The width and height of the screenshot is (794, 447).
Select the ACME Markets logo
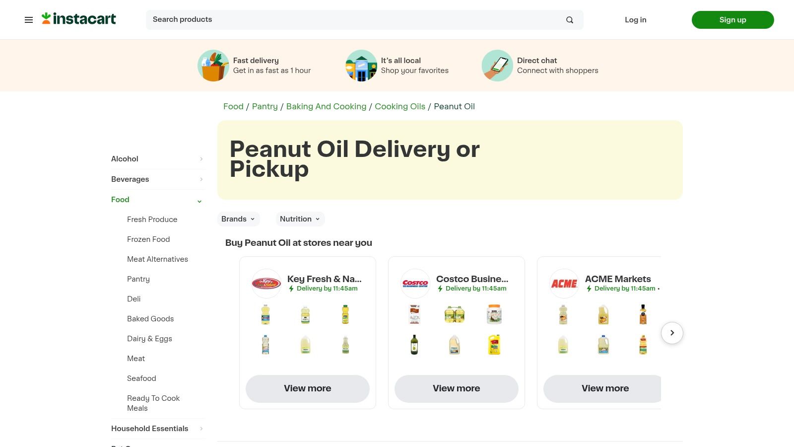564,283
